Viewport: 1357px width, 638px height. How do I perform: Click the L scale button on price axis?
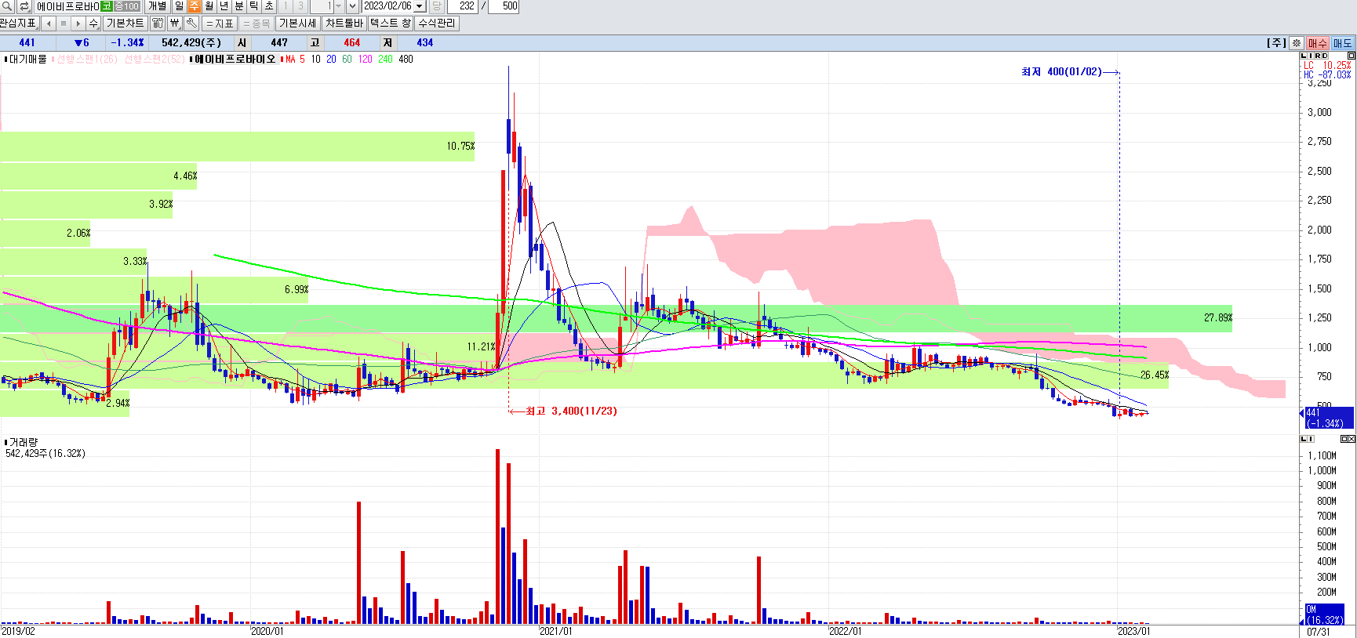(x=1304, y=56)
